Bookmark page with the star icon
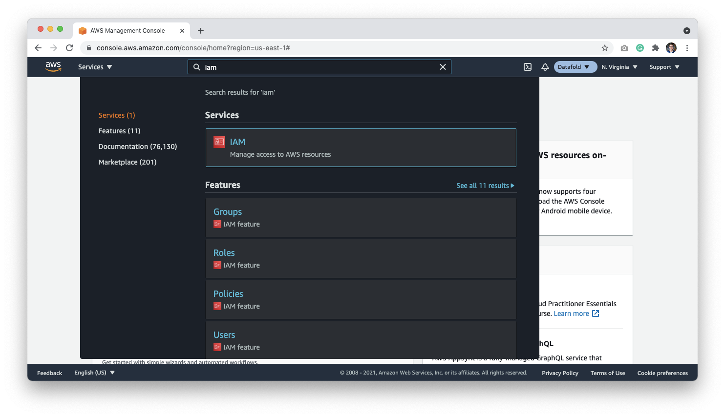 point(605,48)
